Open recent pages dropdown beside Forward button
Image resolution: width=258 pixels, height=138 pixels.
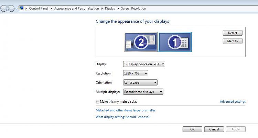[17, 9]
